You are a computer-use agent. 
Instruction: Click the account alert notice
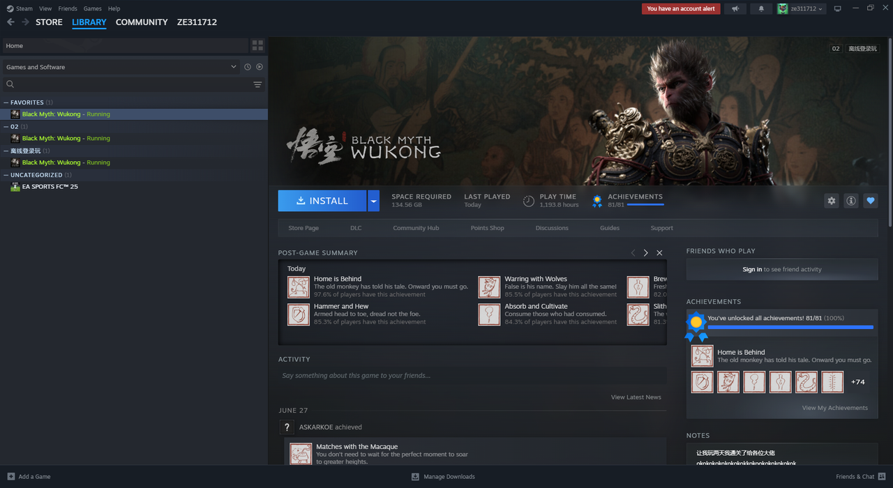coord(681,8)
